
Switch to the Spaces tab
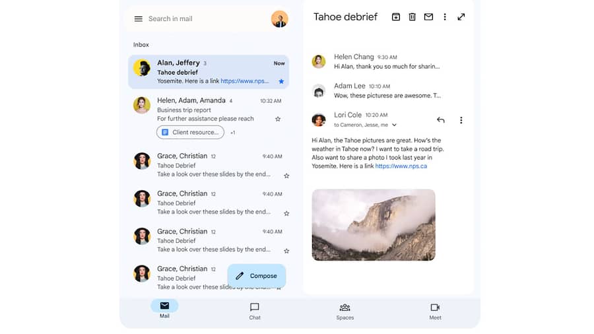pyautogui.click(x=345, y=312)
